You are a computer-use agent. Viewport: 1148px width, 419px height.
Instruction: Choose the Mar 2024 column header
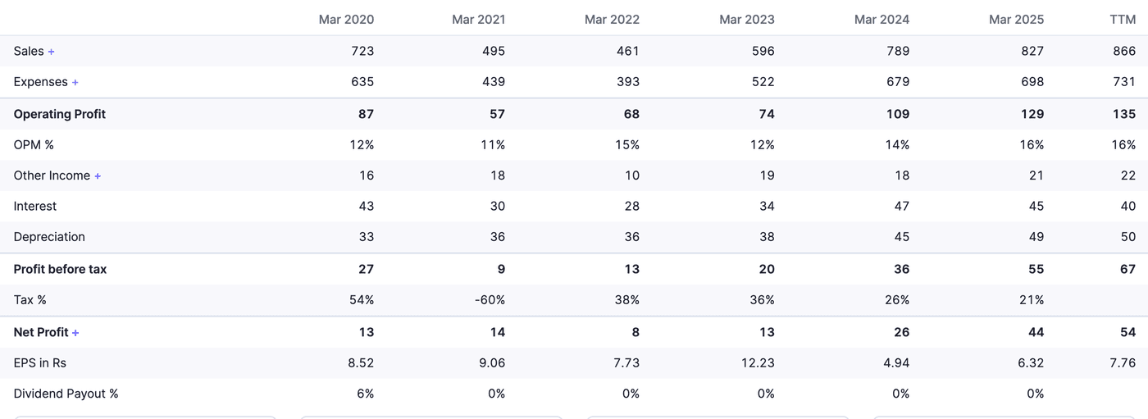point(881,20)
